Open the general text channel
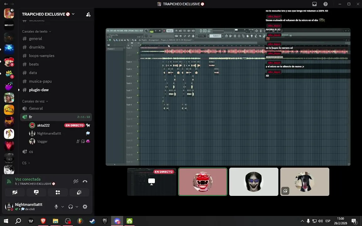Viewport: 362px width, 226px height. coord(56,39)
